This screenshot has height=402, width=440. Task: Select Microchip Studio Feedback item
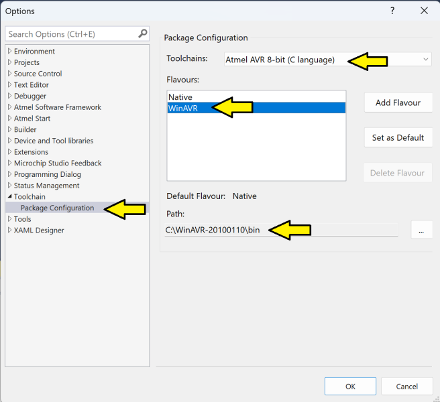(57, 163)
